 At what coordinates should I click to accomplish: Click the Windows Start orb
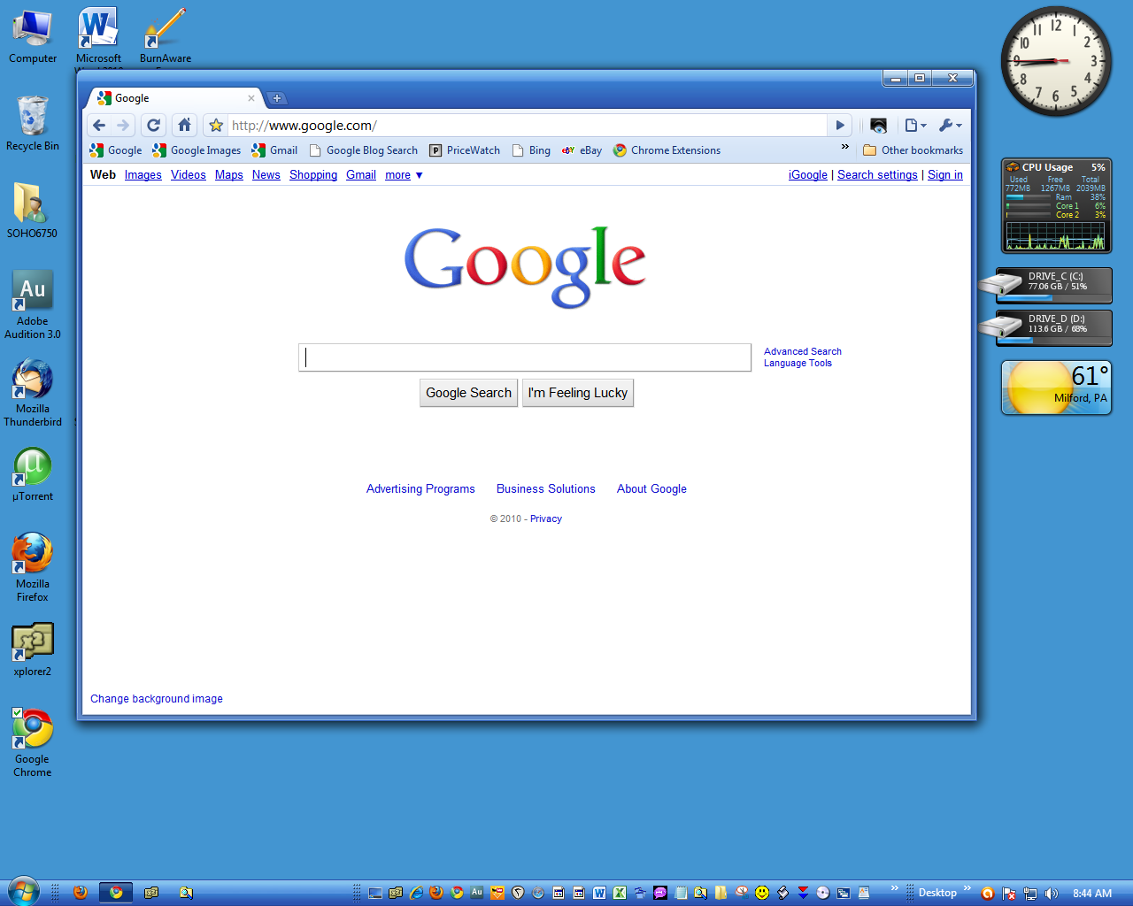pos(24,891)
